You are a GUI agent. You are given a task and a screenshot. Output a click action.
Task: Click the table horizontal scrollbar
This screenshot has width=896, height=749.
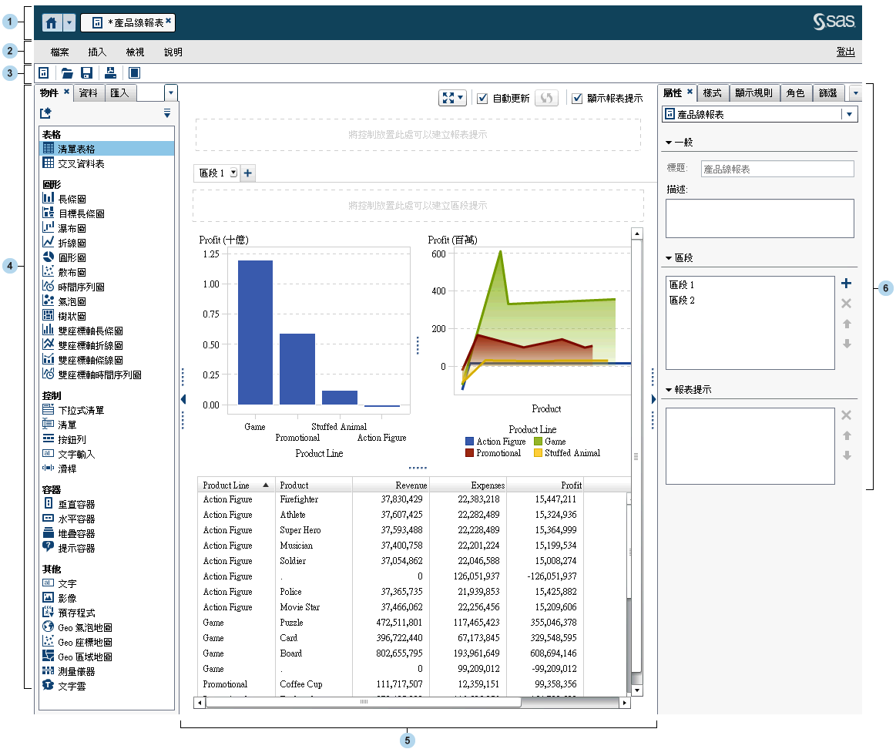click(x=364, y=703)
